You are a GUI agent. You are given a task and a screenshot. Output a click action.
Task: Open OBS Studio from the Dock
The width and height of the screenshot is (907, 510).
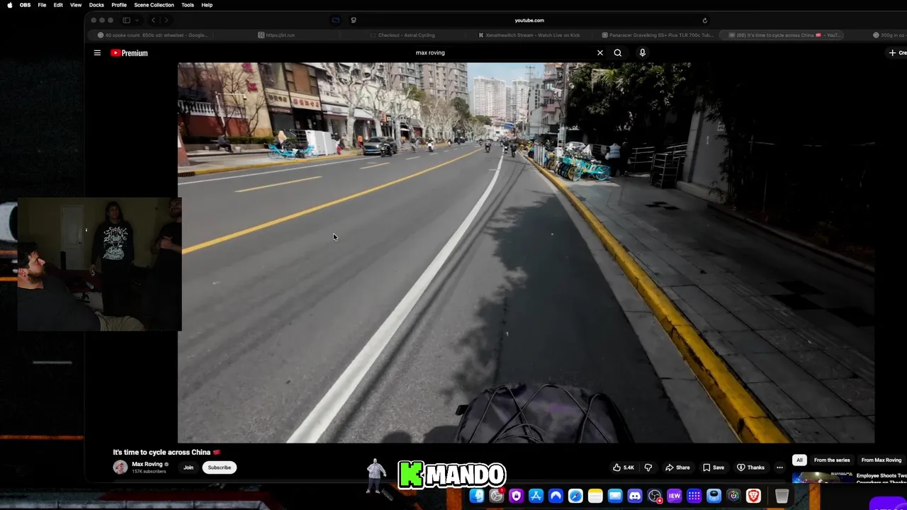655,496
